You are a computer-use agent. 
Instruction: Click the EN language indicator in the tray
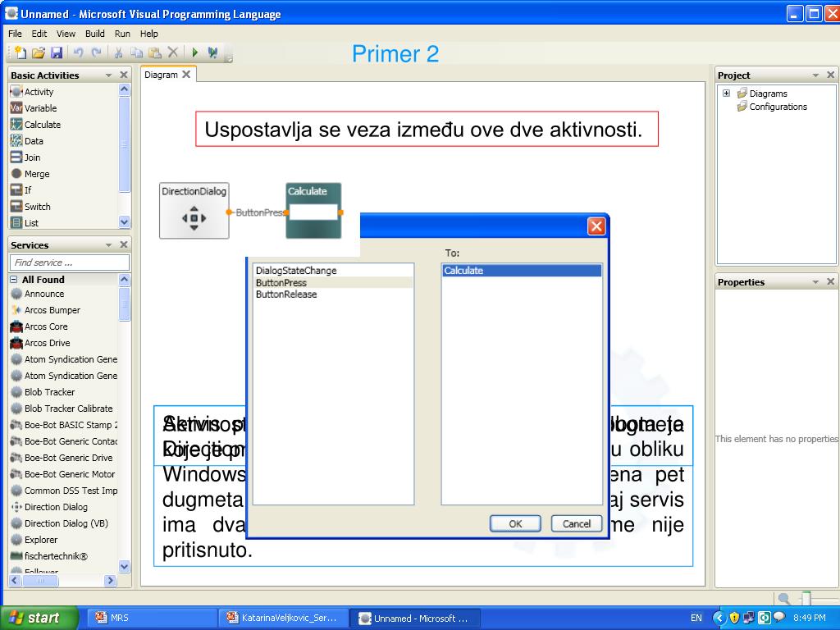point(696,618)
